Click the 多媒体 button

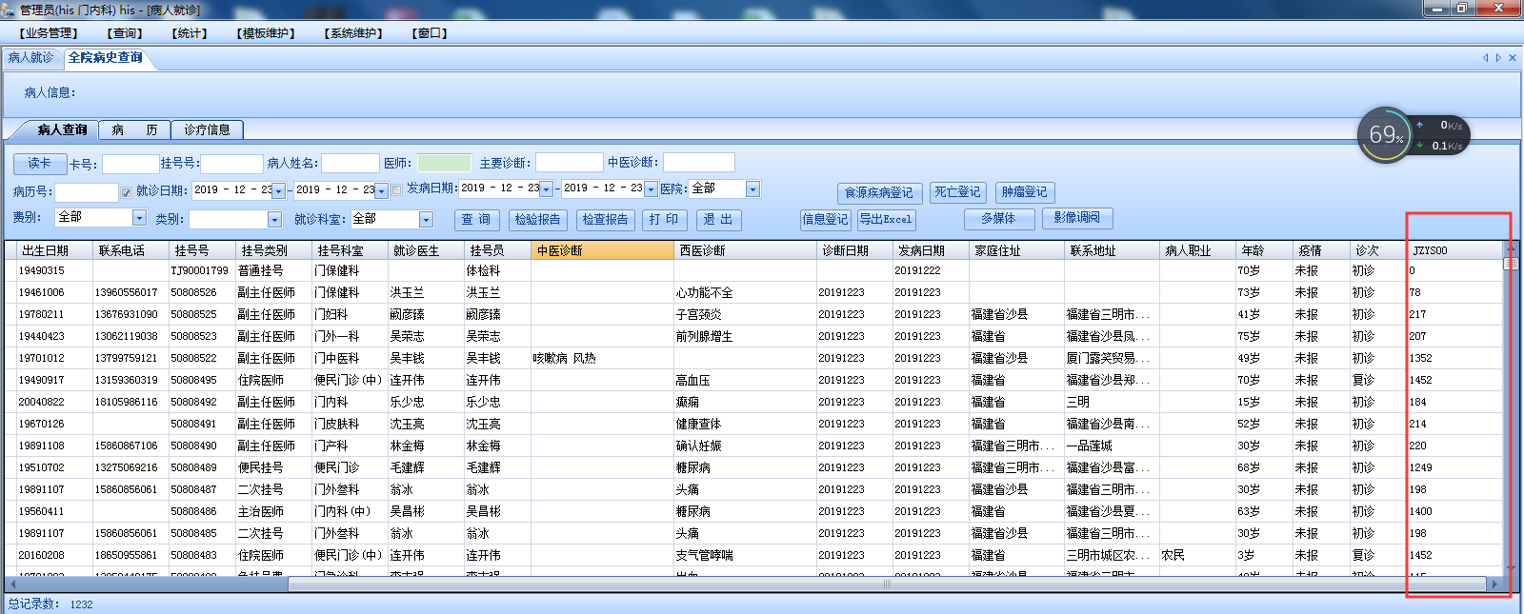(x=998, y=219)
